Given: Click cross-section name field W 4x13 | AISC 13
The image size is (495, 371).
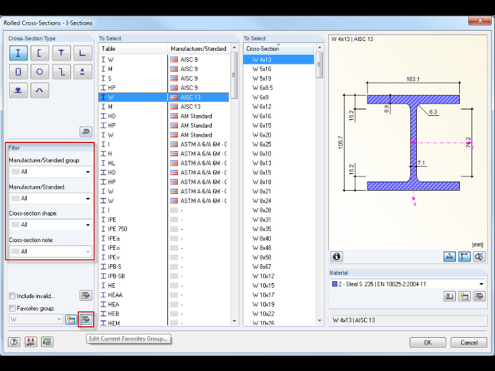Looking at the screenshot, I should point(408,320).
